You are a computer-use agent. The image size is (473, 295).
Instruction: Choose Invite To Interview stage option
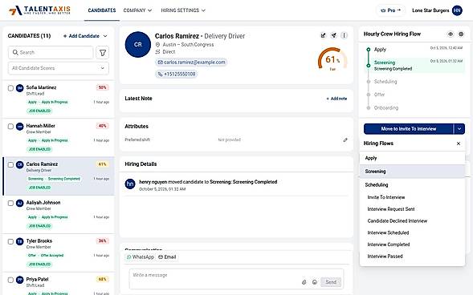coord(386,197)
